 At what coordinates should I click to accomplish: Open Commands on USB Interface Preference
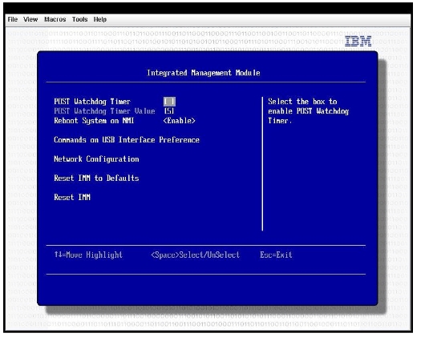click(127, 140)
